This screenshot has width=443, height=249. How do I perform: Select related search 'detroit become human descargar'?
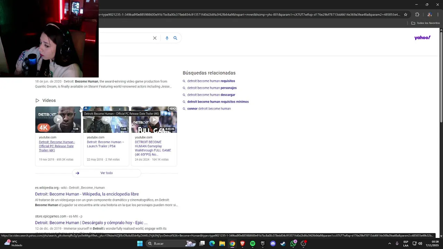(211, 95)
